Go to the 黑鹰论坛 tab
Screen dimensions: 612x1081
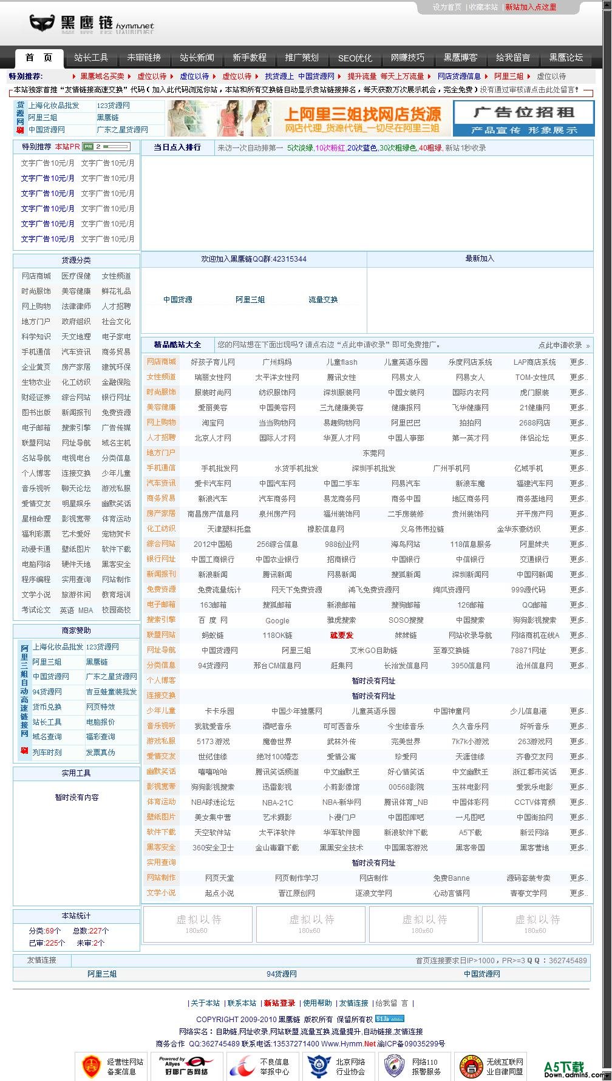[x=566, y=58]
